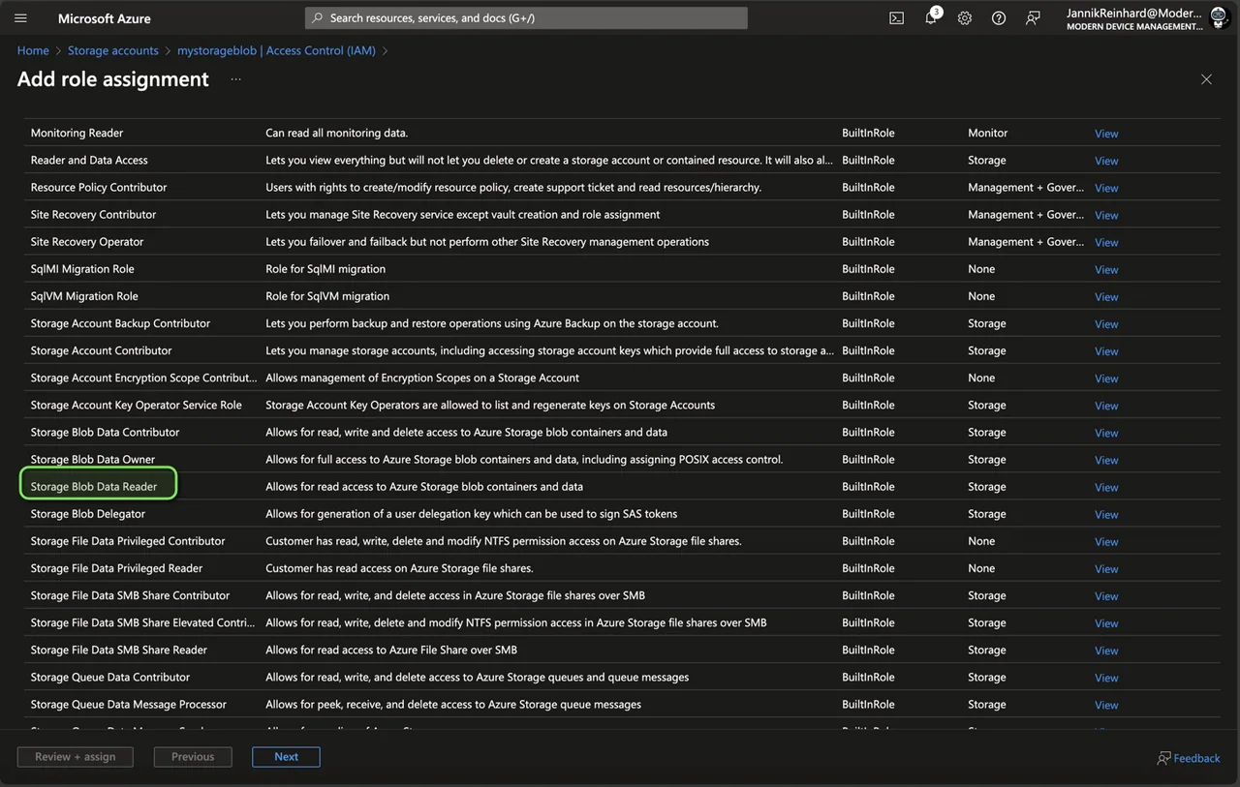Open the notifications bell
This screenshot has width=1240, height=787.
(x=931, y=17)
